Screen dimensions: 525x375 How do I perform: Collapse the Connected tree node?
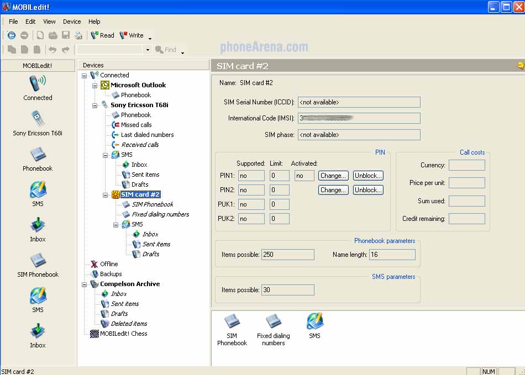click(85, 76)
